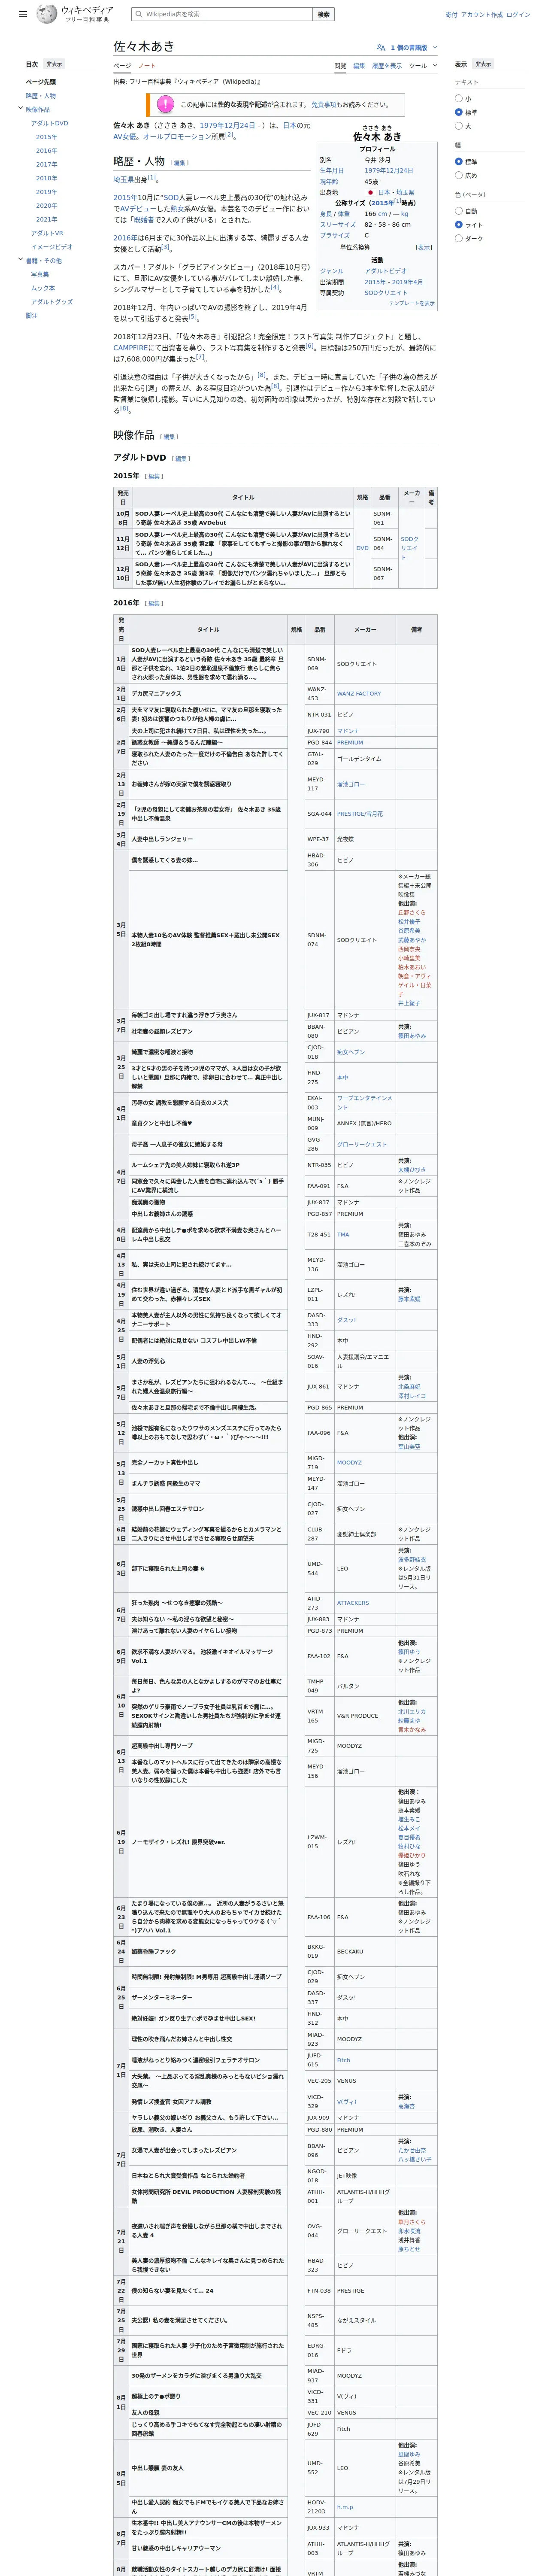Click the タイトル column header in 2016 table

click(x=208, y=629)
